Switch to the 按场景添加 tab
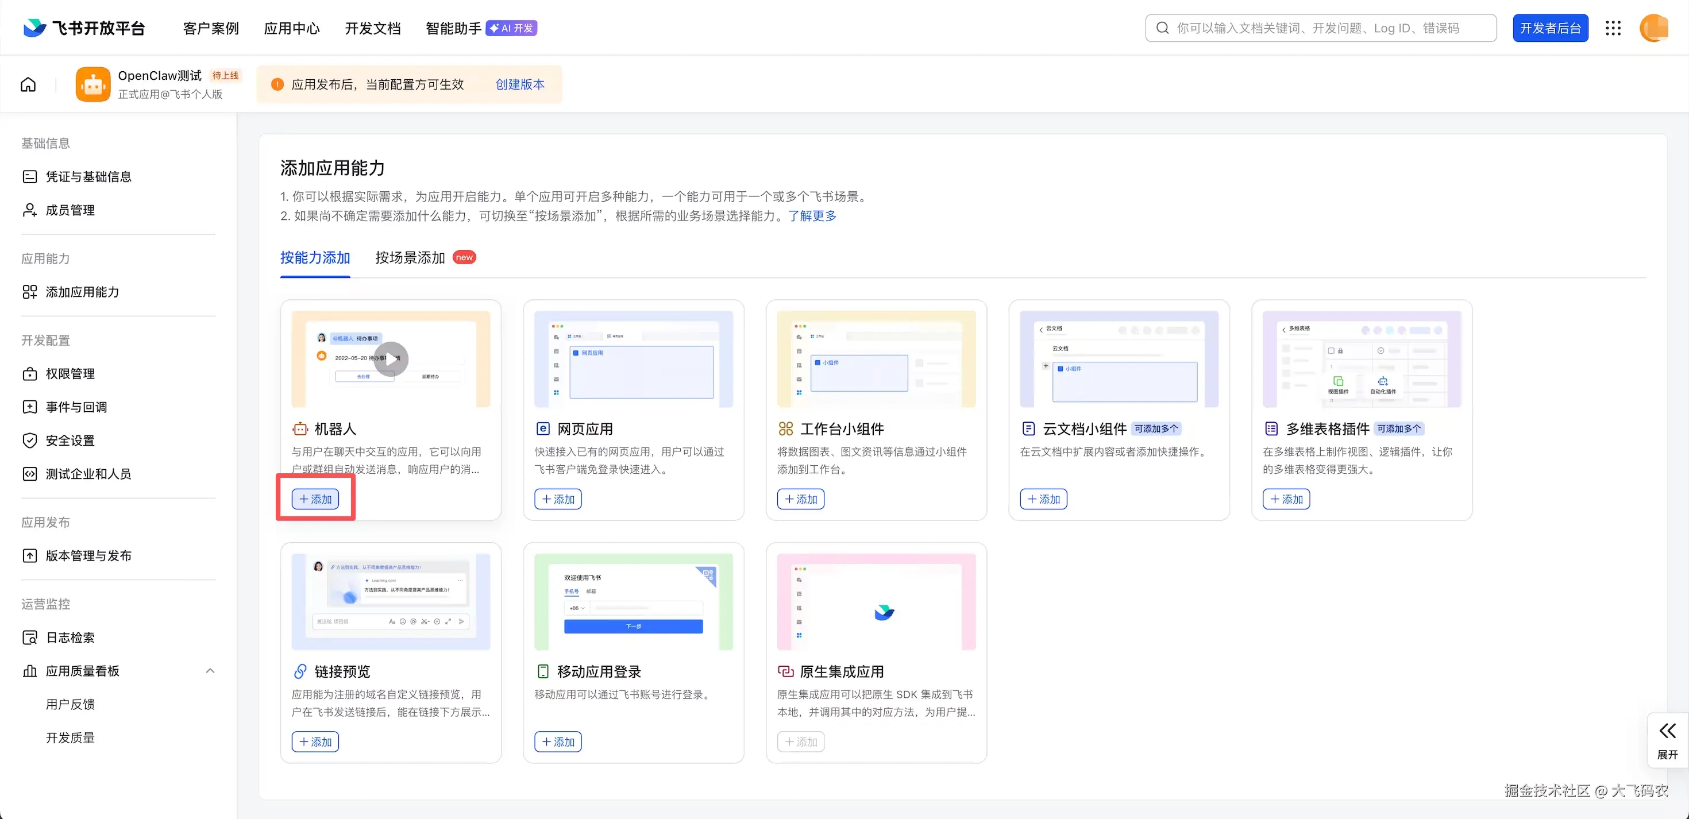Image resolution: width=1689 pixels, height=819 pixels. pyautogui.click(x=410, y=258)
